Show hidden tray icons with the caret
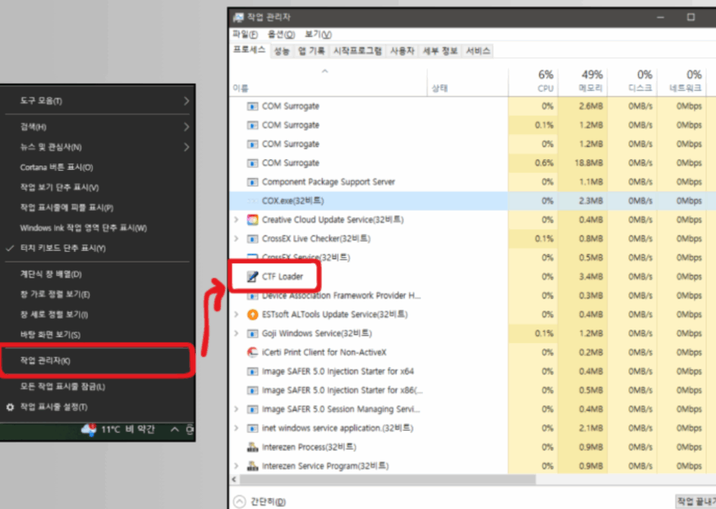Viewport: 716px width, 509px height. tap(174, 429)
